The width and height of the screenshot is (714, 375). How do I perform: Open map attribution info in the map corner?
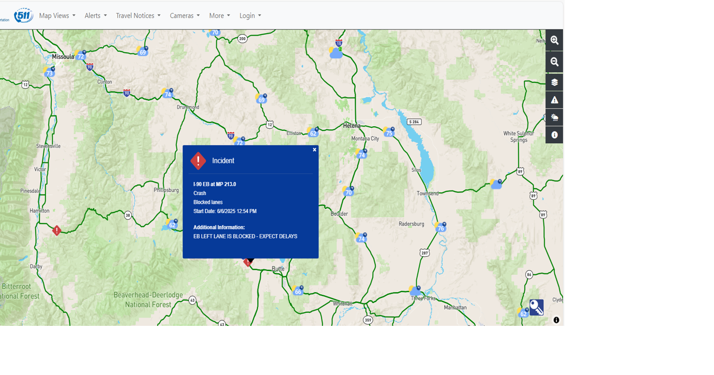coord(556,320)
